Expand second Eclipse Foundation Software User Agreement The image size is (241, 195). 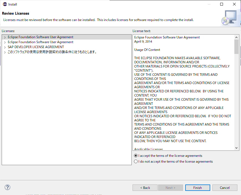pyautogui.click(x=5, y=42)
